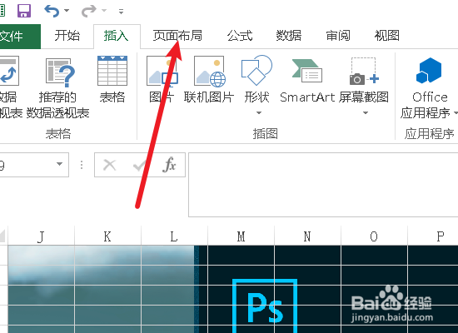458x333 pixels.
Task: Redo the last undone action
Action: coord(88,11)
